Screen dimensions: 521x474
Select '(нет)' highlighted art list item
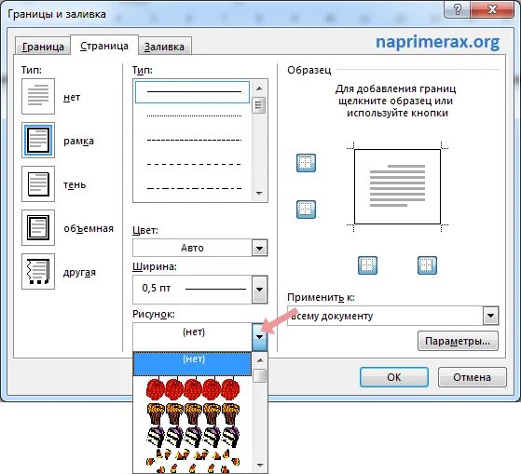[192, 364]
